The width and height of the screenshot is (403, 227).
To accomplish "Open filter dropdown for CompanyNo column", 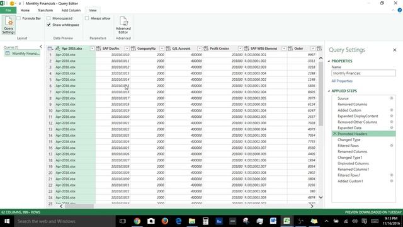I will click(x=162, y=49).
